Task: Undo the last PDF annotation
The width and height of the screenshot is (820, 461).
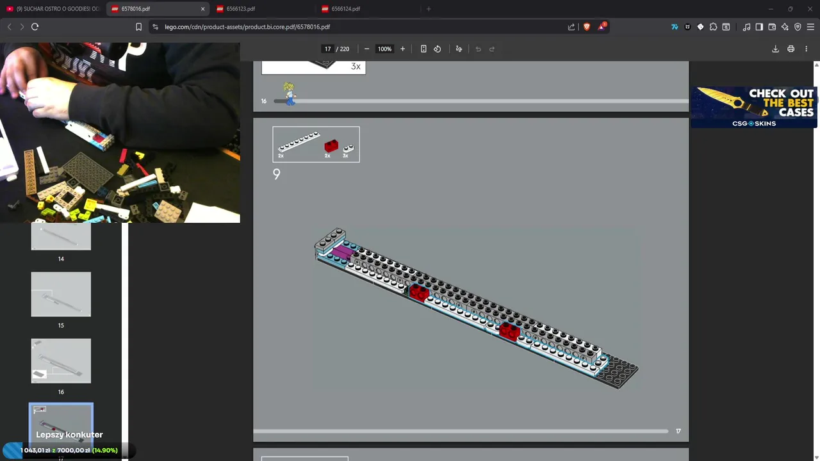Action: click(478, 49)
